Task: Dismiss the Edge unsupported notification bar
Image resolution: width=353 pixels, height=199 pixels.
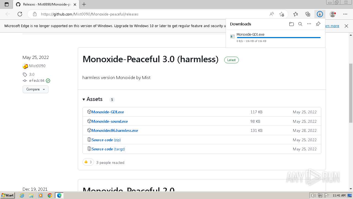Action: [x=346, y=26]
